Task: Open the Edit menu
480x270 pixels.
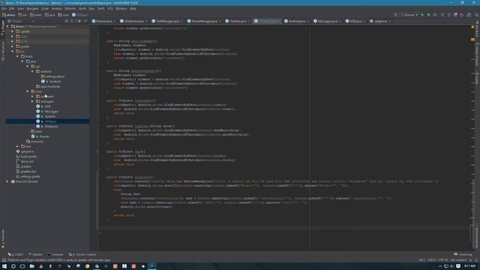Action: coord(12,8)
